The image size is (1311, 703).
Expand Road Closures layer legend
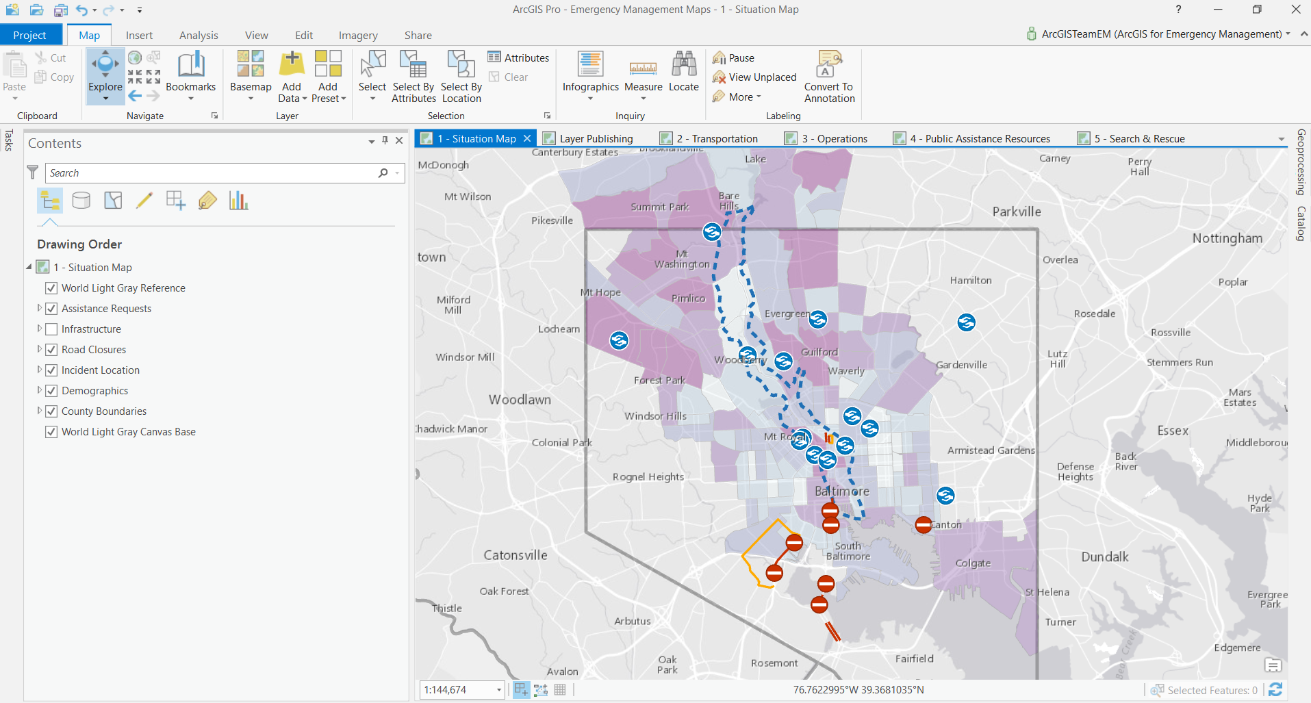pyautogui.click(x=39, y=349)
